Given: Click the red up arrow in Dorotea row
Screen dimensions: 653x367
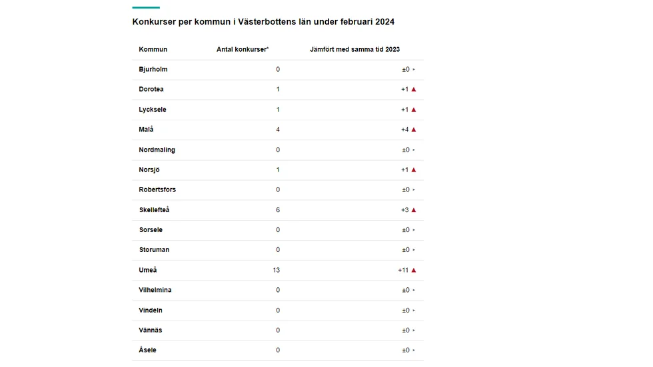Looking at the screenshot, I should 414,89.
